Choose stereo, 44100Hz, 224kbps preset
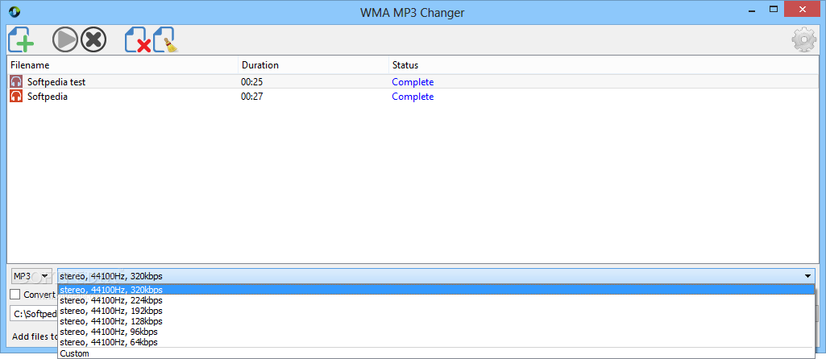 (436, 300)
